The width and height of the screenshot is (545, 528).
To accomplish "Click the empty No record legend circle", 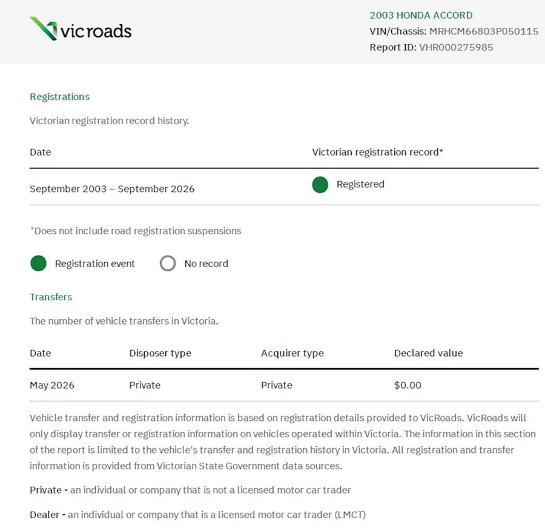I will (x=168, y=263).
